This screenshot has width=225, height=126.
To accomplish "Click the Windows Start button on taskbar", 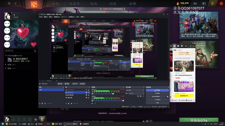I will click(3, 124).
